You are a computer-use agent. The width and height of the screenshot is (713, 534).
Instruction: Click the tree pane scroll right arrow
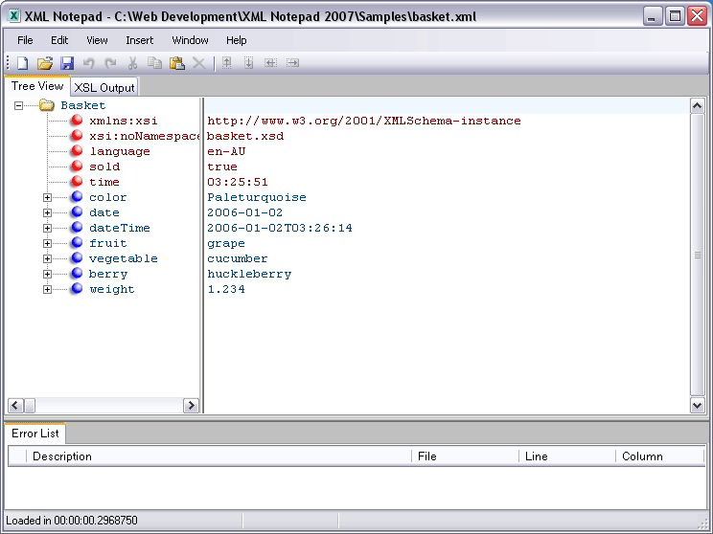click(x=191, y=405)
